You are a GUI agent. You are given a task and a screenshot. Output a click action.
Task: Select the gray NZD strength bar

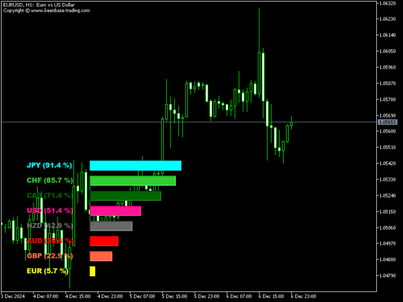[x=111, y=226]
